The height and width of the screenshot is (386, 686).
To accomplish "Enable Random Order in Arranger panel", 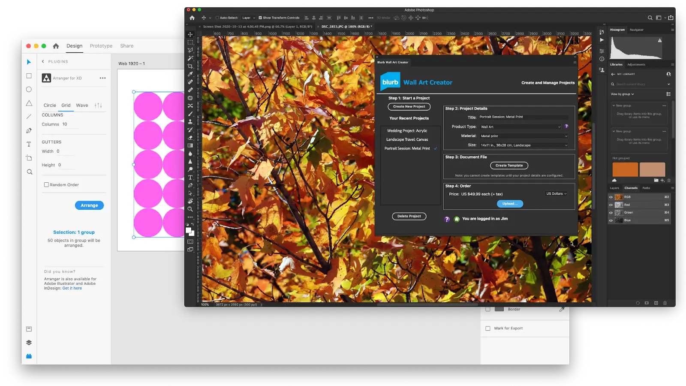I will 46,184.
